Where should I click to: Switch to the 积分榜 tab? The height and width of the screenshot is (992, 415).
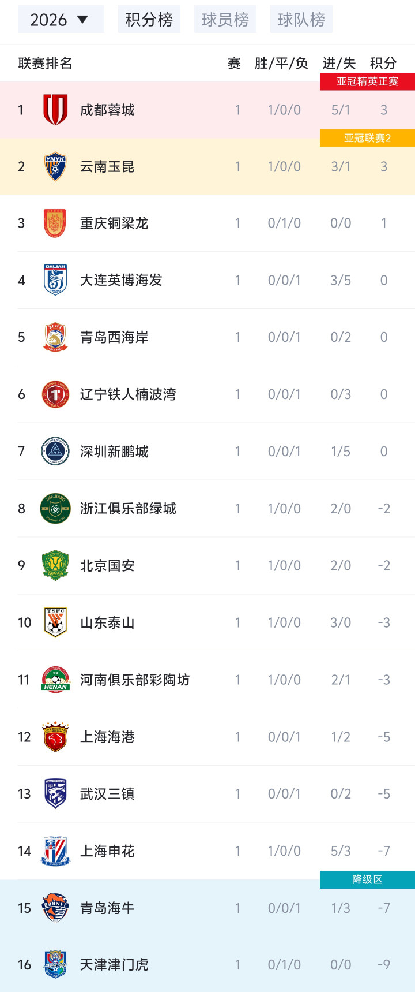click(x=149, y=20)
